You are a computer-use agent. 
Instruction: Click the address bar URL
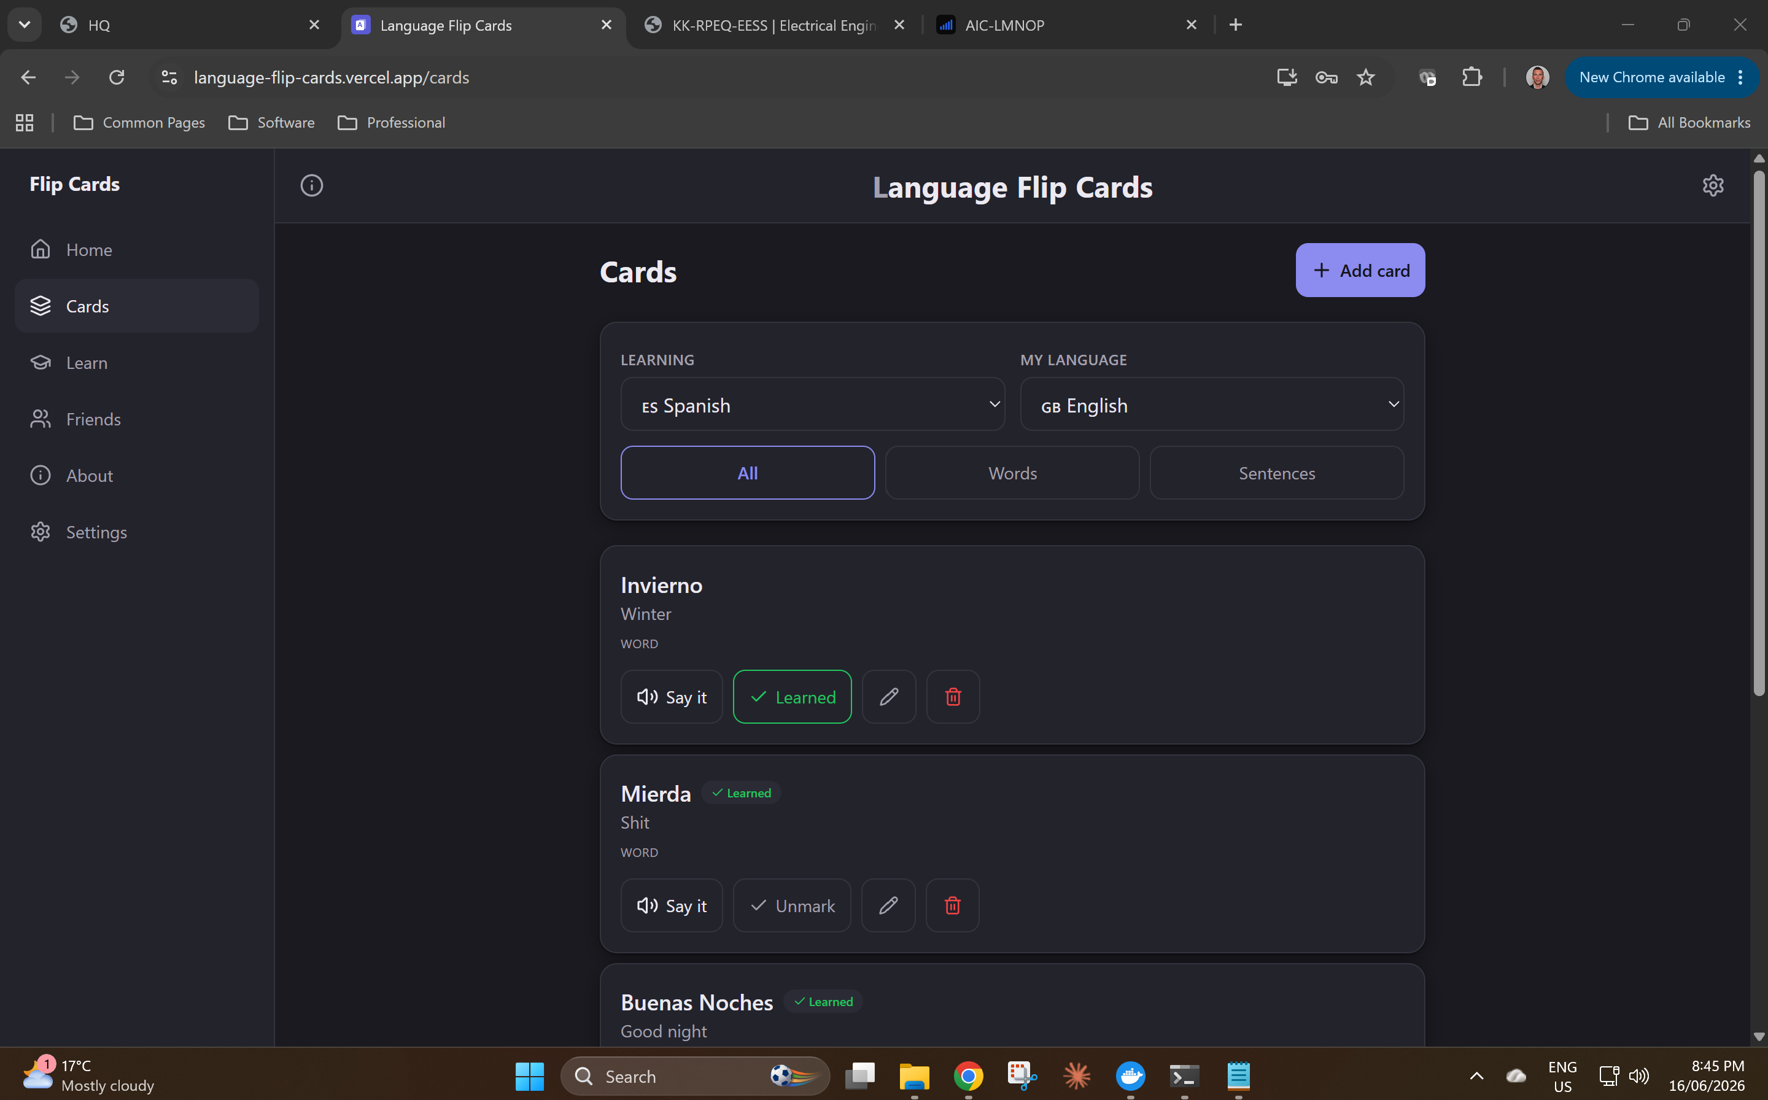click(331, 77)
